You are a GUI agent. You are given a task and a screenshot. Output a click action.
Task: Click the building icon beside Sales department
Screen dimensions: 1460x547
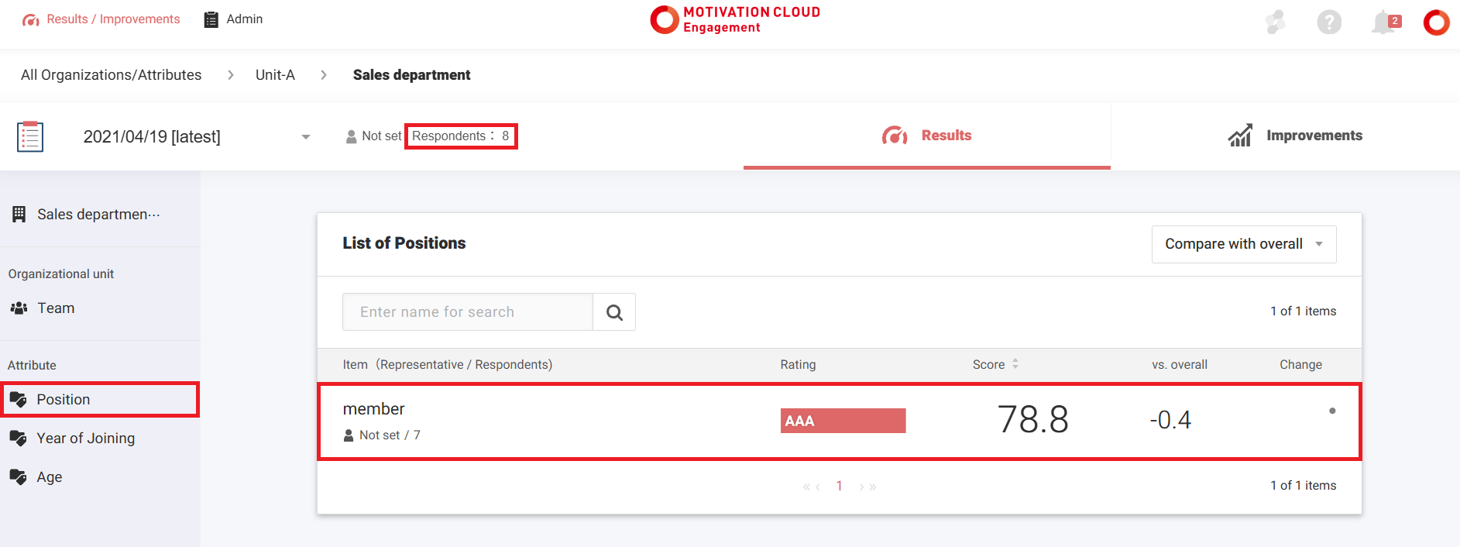pos(19,215)
